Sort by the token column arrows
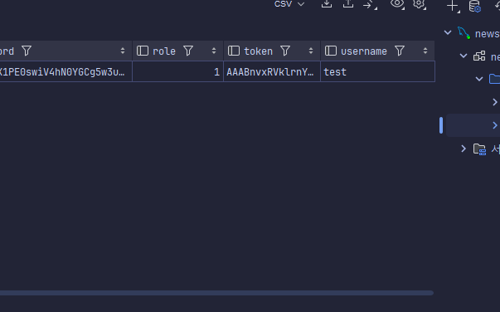The image size is (500, 312). click(x=311, y=51)
